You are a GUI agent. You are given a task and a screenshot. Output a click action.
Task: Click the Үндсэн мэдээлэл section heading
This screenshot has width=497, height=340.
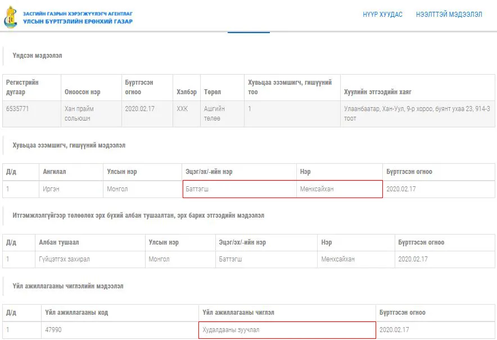coord(37,56)
